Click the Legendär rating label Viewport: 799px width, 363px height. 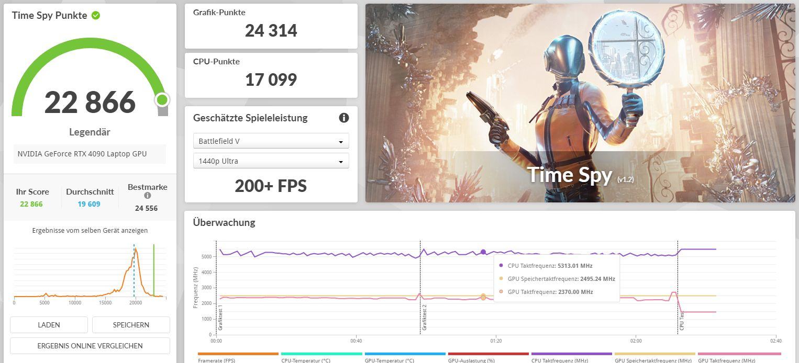tap(90, 132)
